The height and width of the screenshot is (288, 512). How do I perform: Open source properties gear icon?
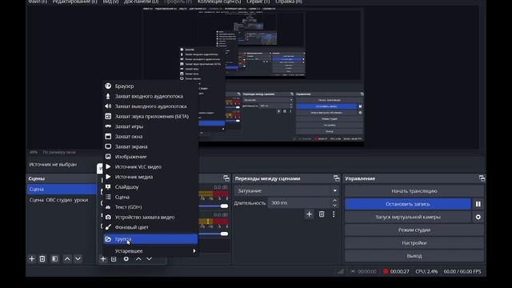coord(126,258)
